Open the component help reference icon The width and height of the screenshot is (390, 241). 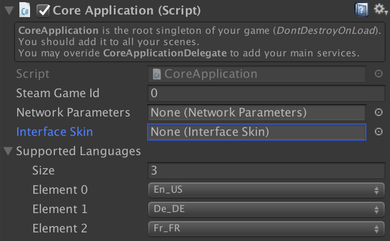point(362,10)
